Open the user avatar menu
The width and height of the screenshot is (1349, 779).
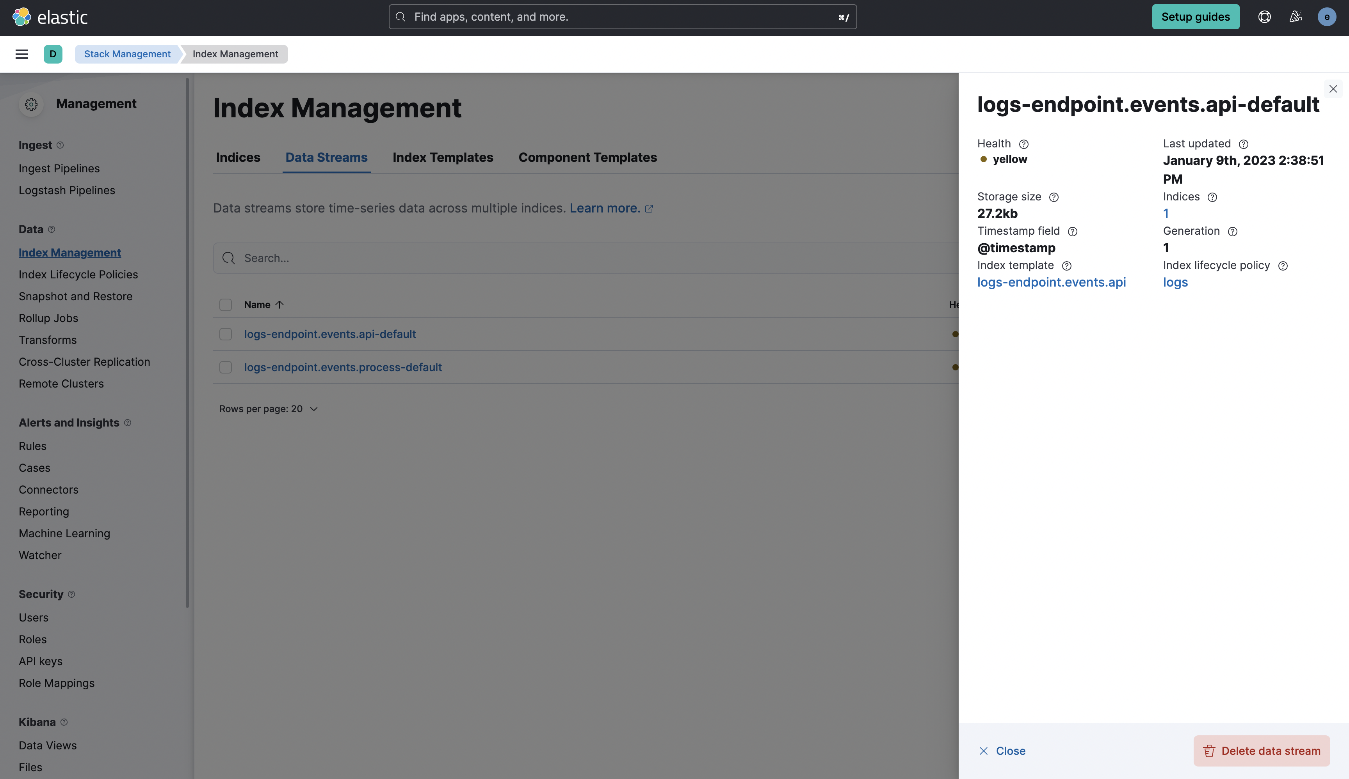1326,17
